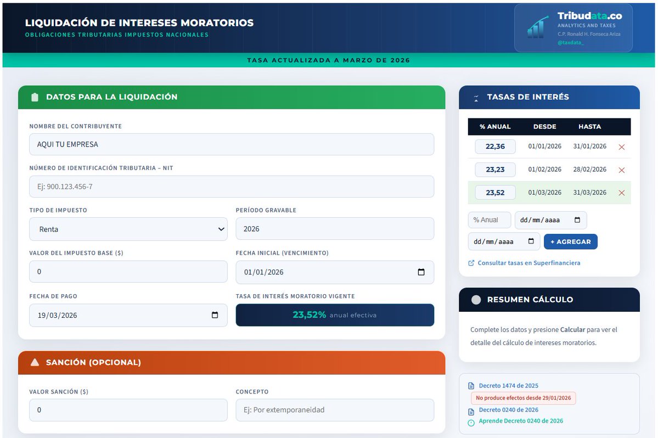The height and width of the screenshot is (438, 658).
Task: Edit the 23,23 annual rate value
Action: click(x=495, y=170)
